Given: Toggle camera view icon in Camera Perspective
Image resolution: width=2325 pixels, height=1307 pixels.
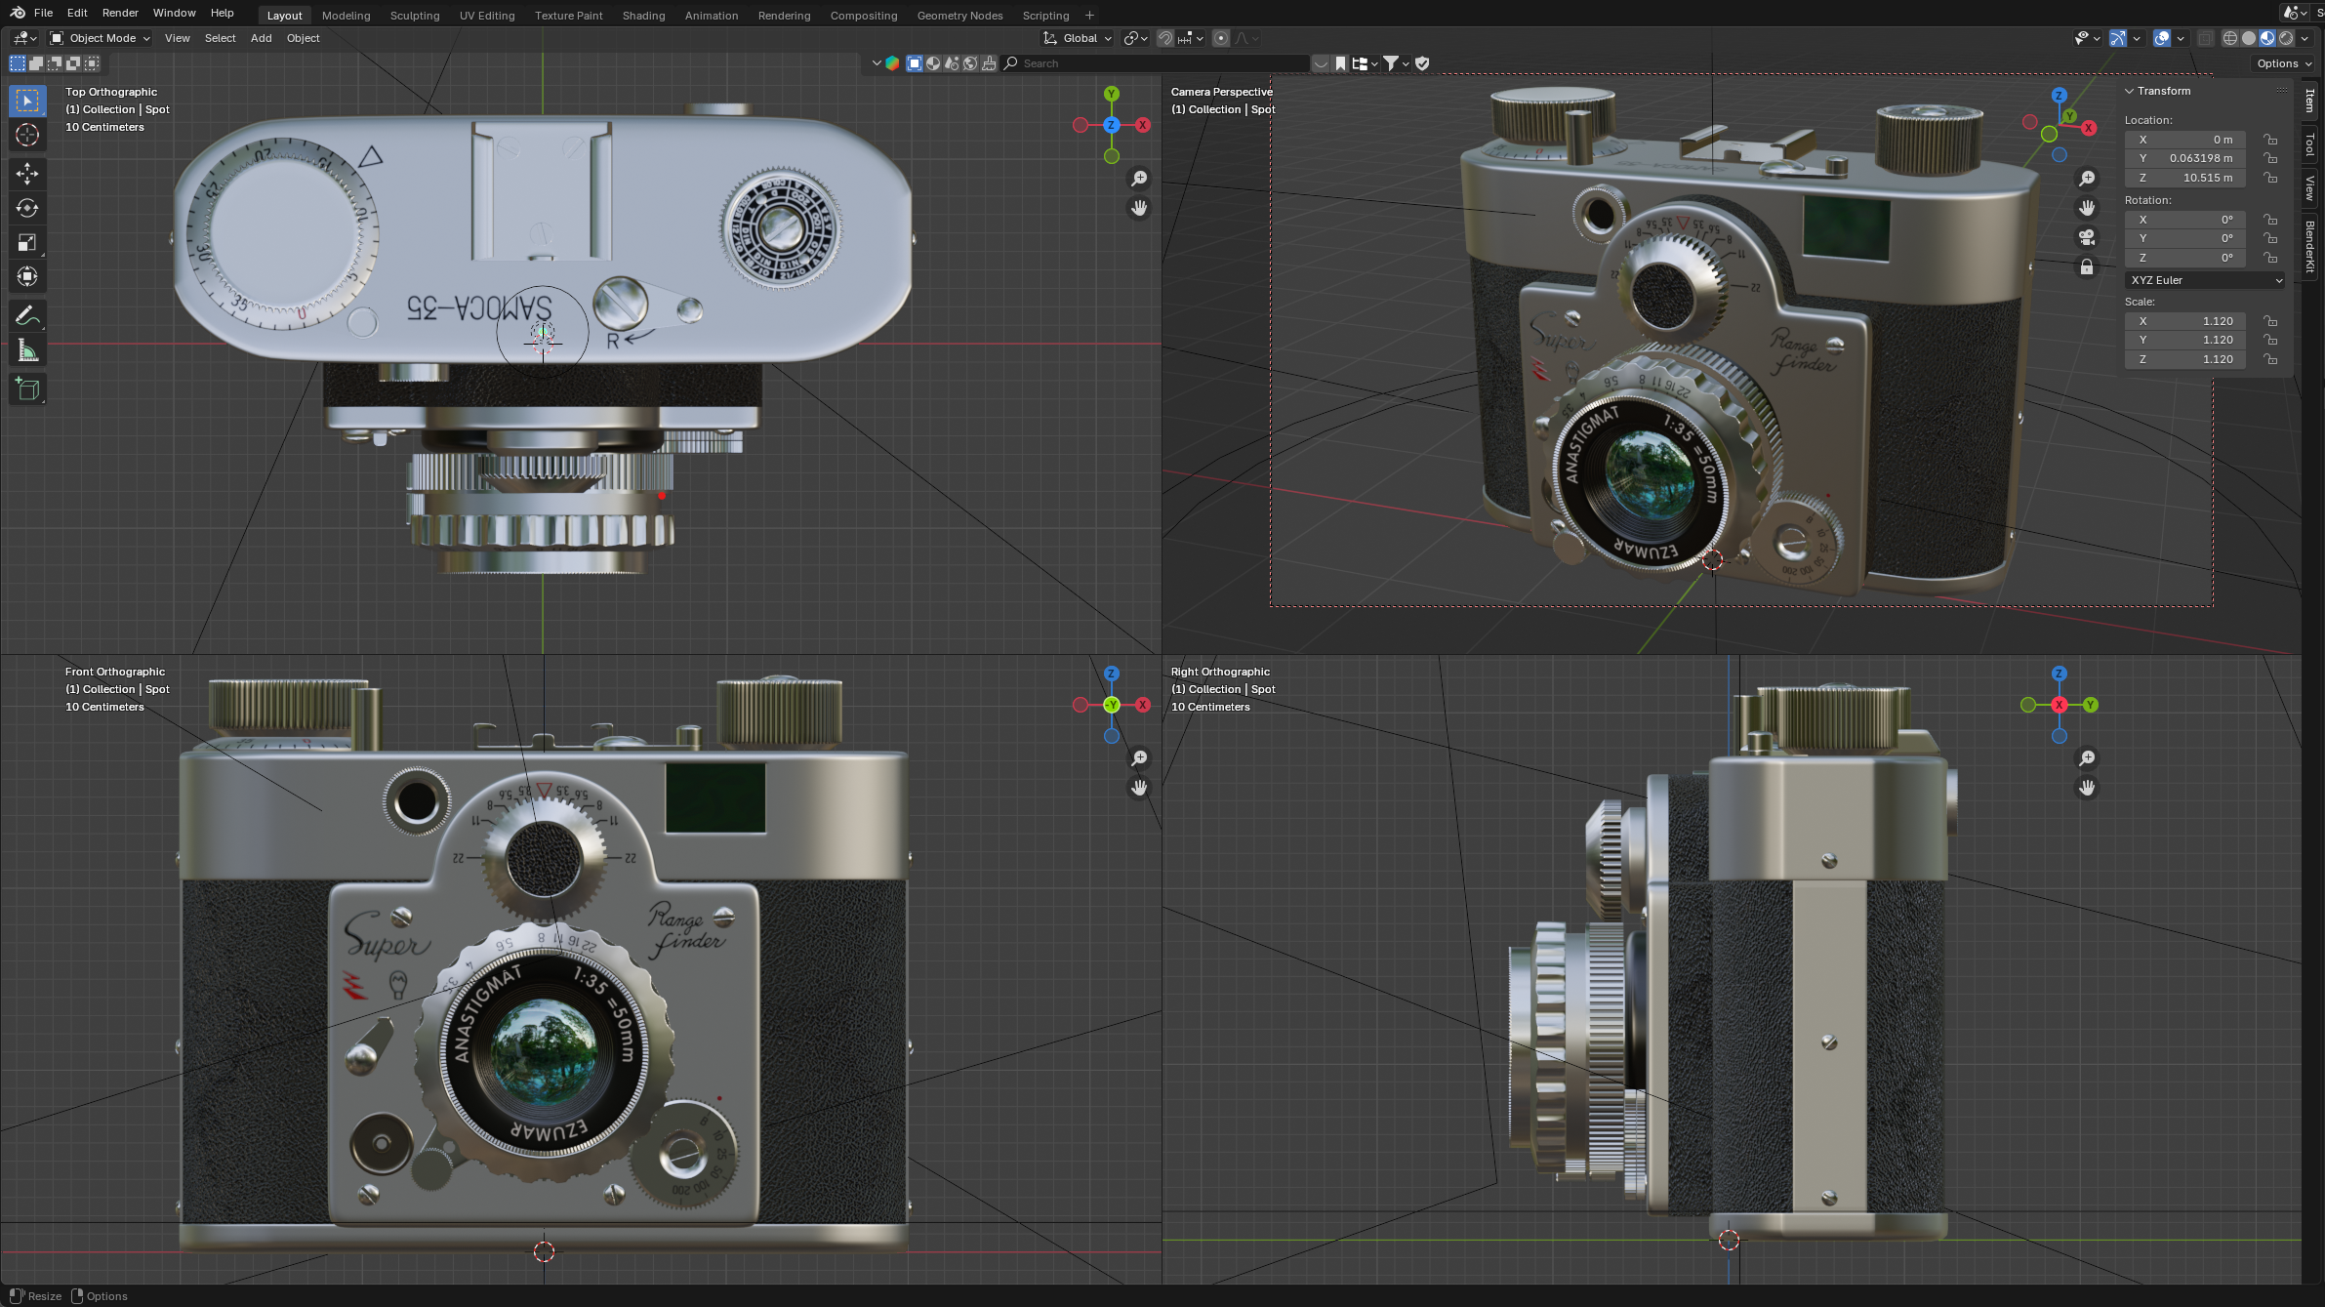Looking at the screenshot, I should pos(2087,237).
